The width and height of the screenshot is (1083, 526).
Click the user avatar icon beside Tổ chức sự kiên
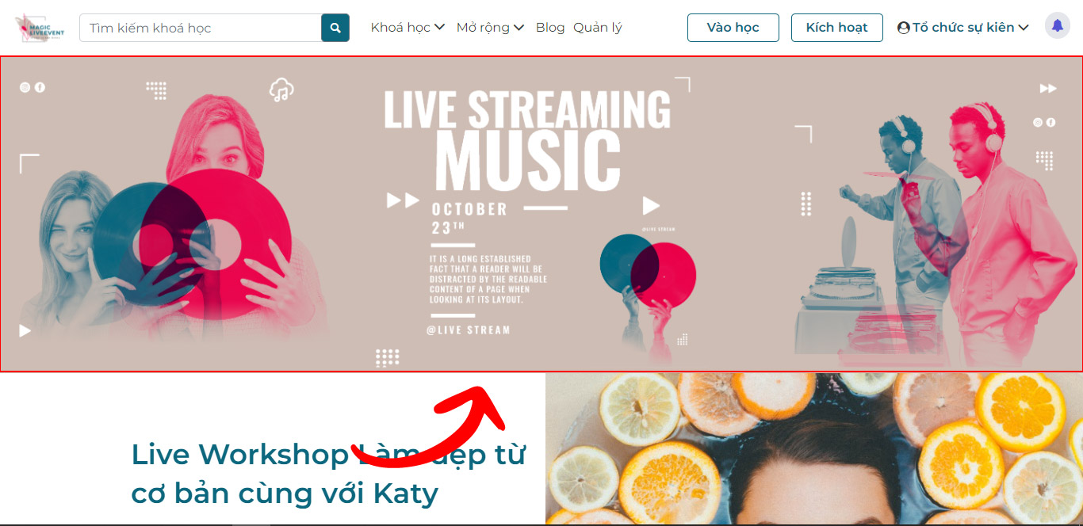[x=903, y=28]
